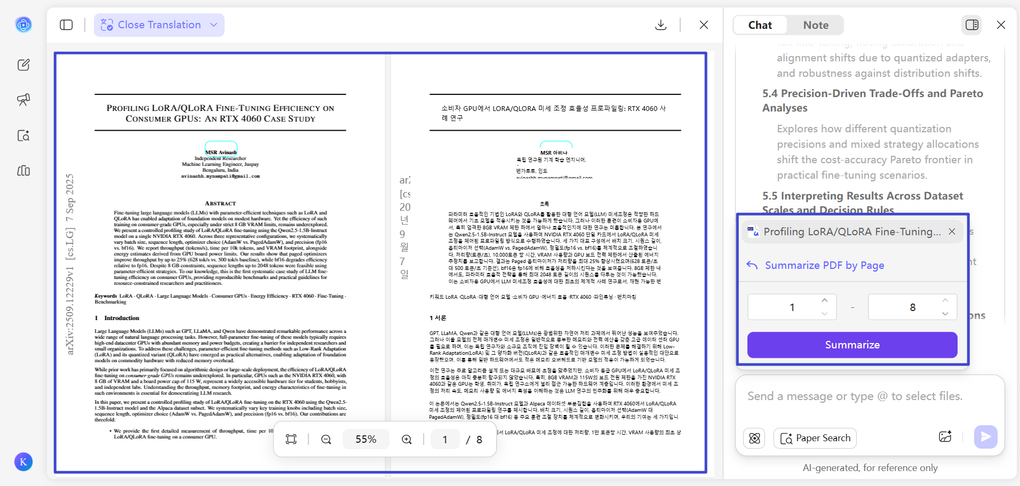Close the PDF viewer with X
Screen dimensions: 1020x486
pyautogui.click(x=704, y=25)
